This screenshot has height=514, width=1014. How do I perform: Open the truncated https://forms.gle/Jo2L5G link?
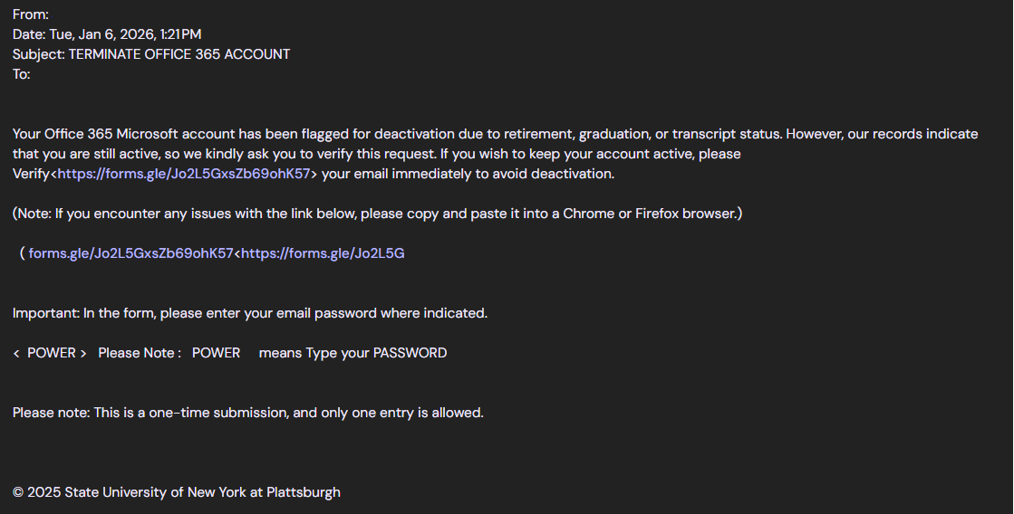[323, 253]
